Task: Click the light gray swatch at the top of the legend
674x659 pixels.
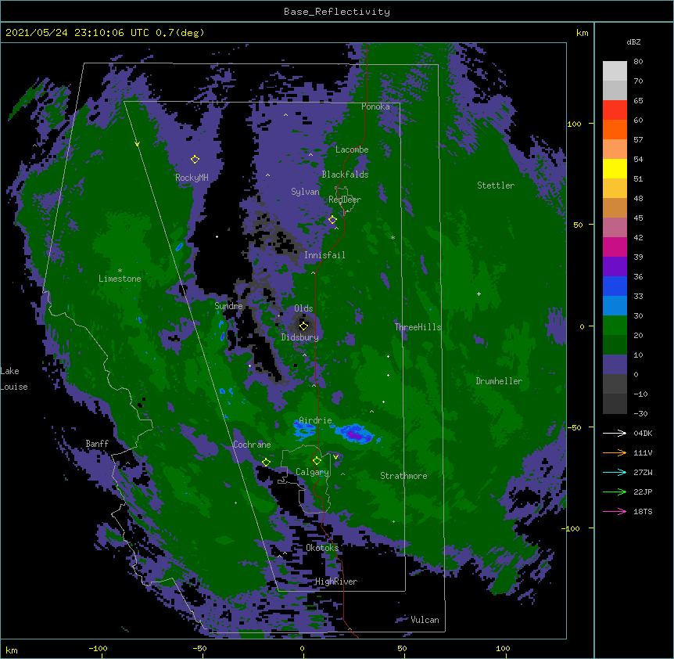Action: (x=615, y=71)
